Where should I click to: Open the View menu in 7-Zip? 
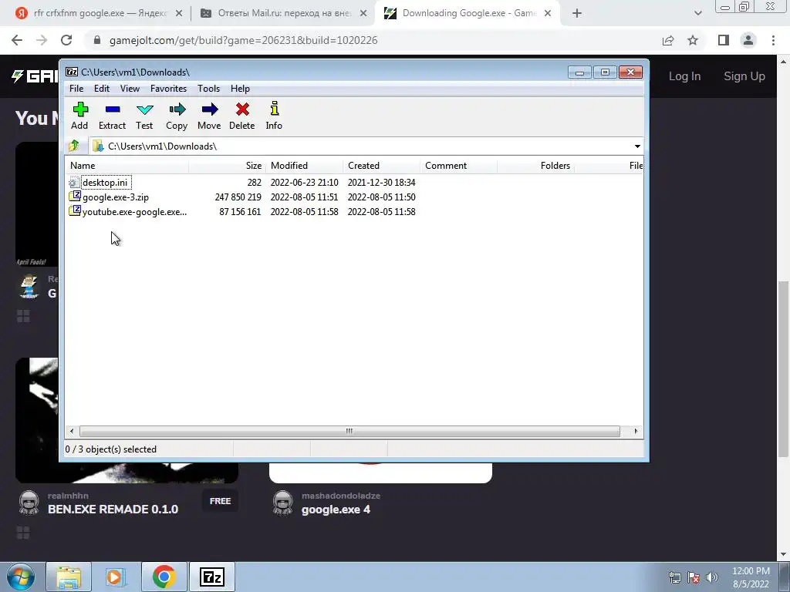(130, 89)
